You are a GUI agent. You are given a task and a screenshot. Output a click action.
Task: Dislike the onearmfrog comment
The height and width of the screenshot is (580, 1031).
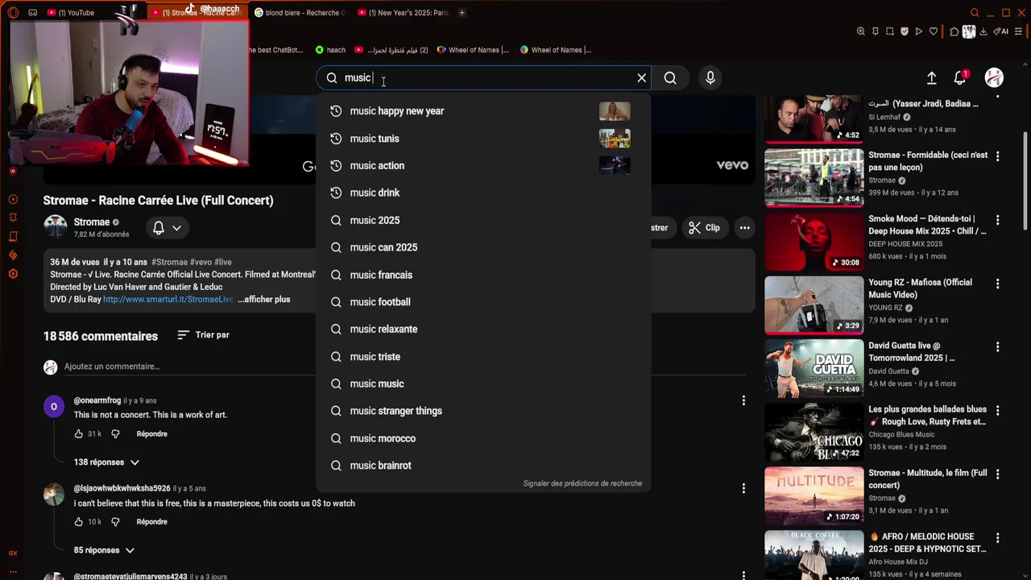pos(115,434)
